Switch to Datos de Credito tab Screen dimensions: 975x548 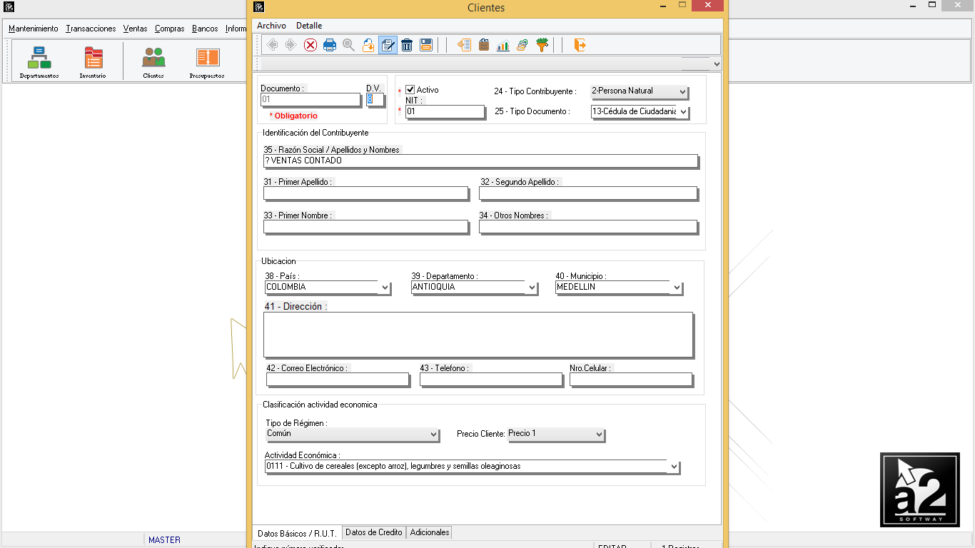tap(374, 532)
